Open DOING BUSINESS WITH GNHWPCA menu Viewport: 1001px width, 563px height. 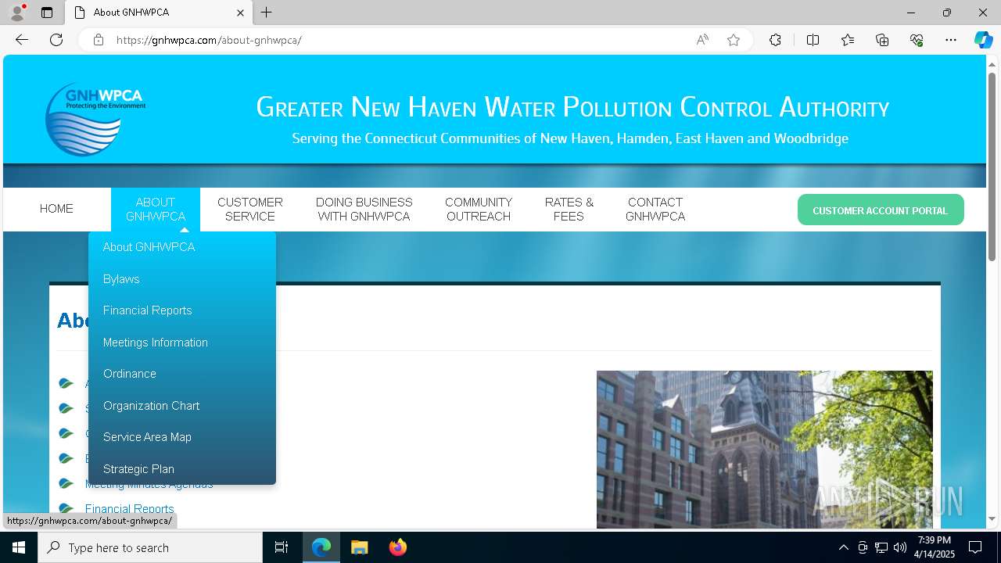[x=364, y=210]
